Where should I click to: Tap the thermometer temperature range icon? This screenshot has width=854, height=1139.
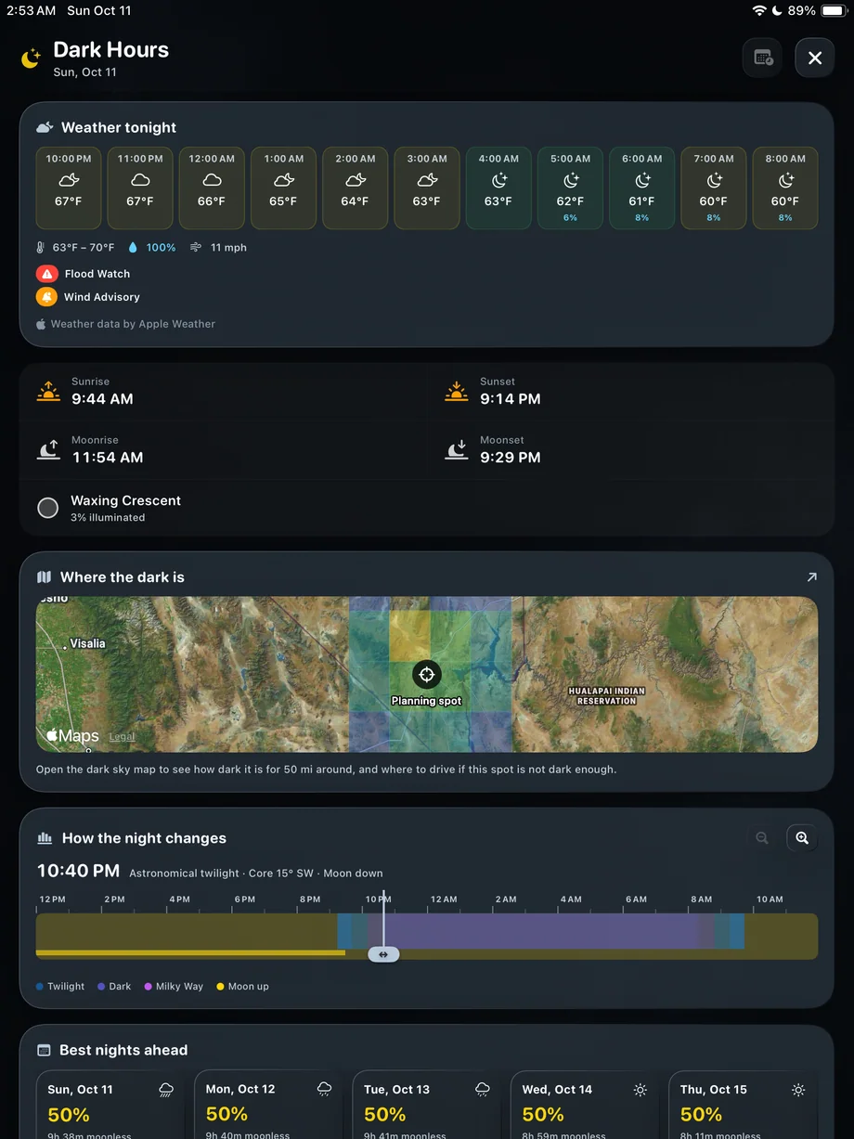point(40,248)
